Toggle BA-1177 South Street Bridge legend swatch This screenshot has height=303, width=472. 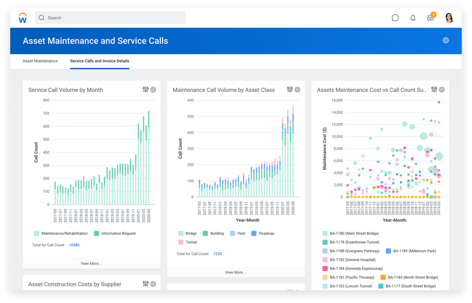coord(381,286)
